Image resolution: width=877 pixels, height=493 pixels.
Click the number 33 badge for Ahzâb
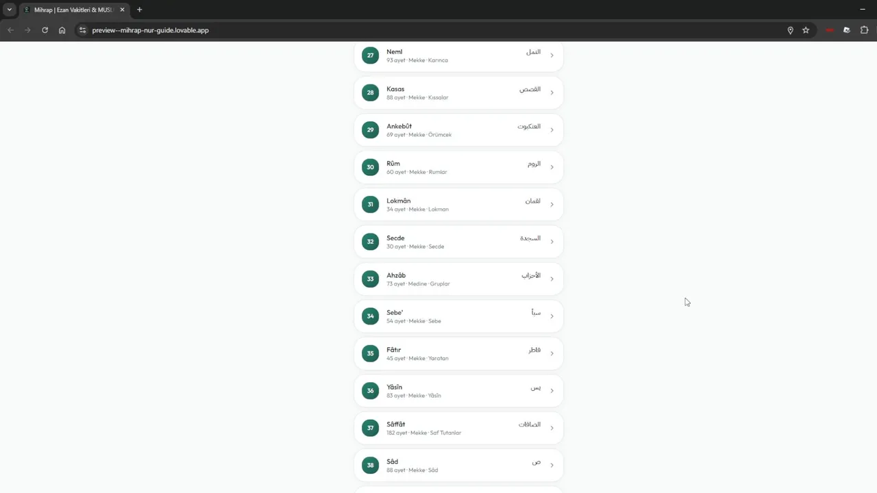click(x=370, y=279)
